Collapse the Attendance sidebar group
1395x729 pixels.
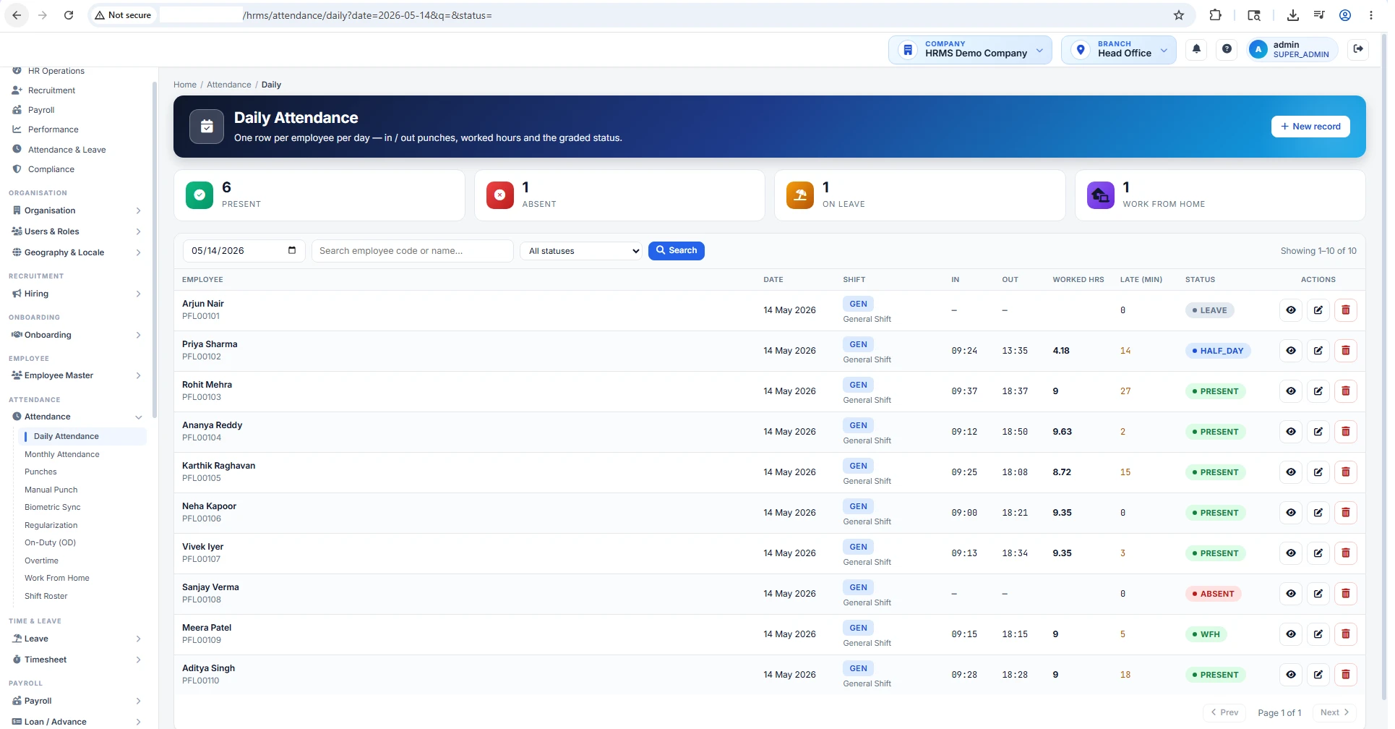click(77, 417)
